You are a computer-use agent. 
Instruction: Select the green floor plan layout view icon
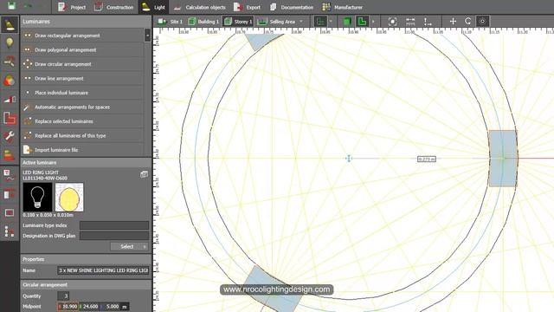click(362, 22)
